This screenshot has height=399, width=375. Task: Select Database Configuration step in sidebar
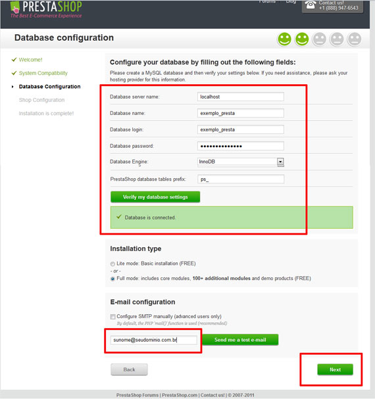50,87
